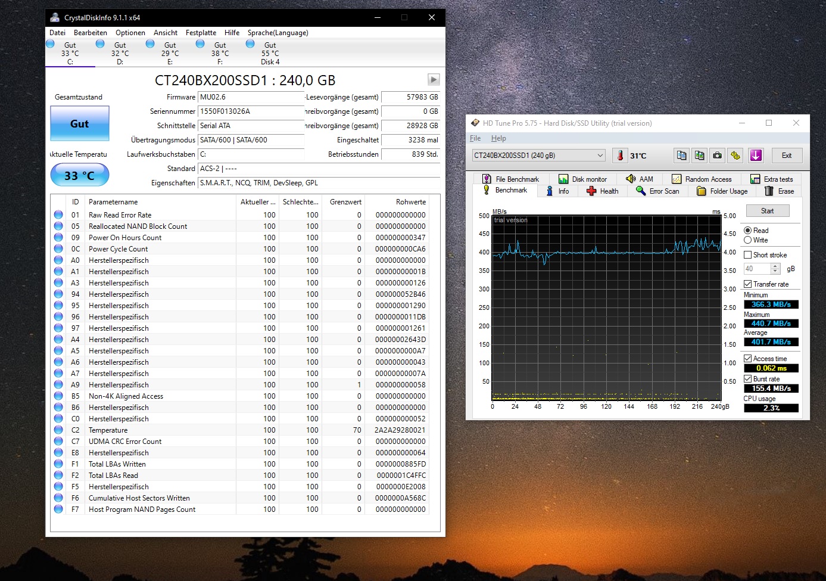Viewport: 826px width, 581px height.
Task: Click status orb of Host Program NAND Pages Count
Action: pos(58,509)
